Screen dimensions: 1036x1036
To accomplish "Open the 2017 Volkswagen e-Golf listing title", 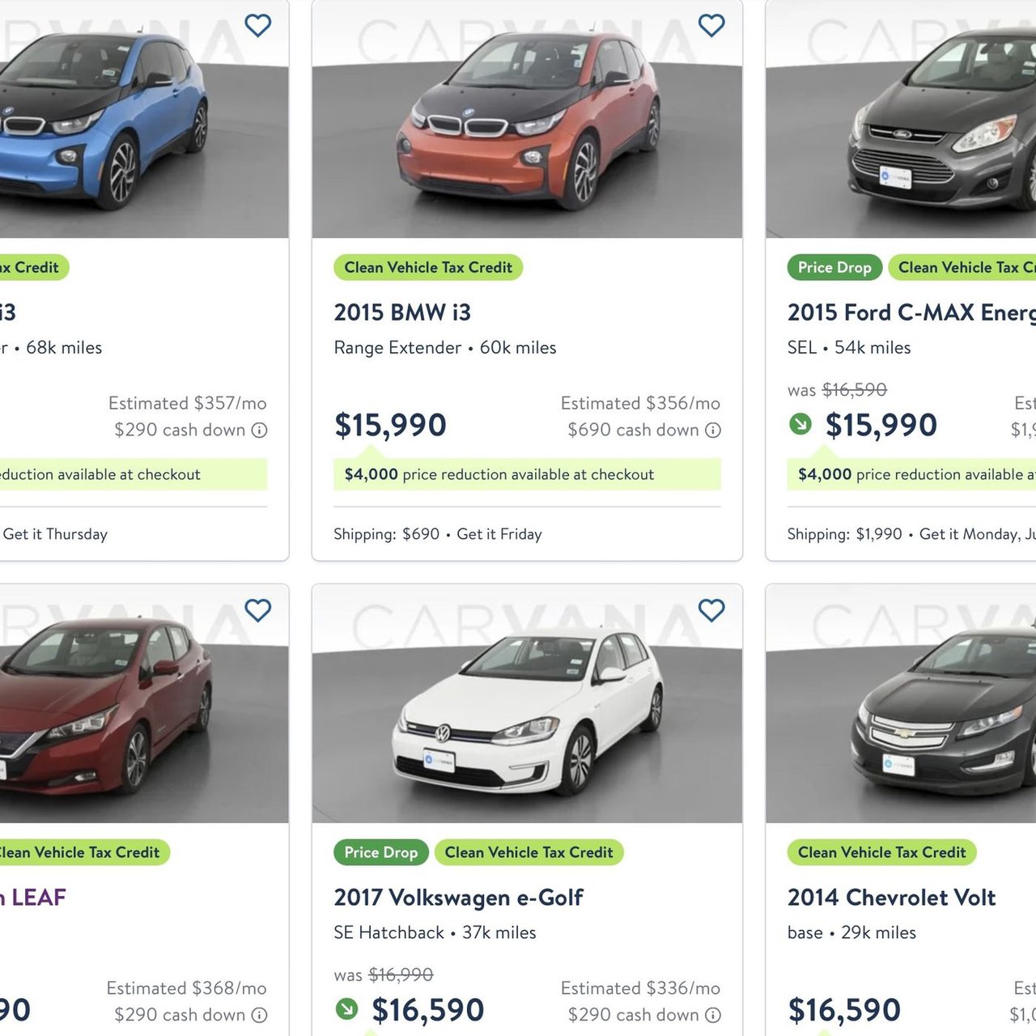I will 458,898.
